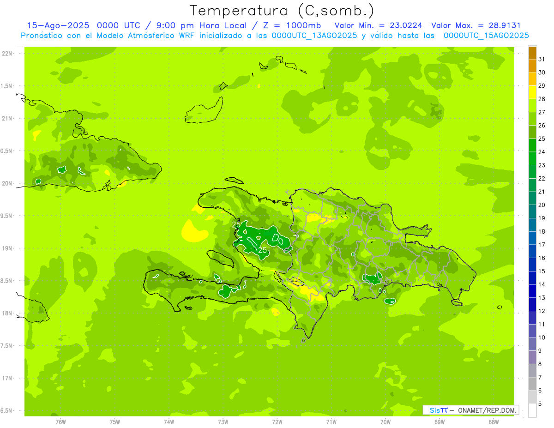Click the blue 'Sis' logo text
The image size is (554, 428).
(435, 410)
